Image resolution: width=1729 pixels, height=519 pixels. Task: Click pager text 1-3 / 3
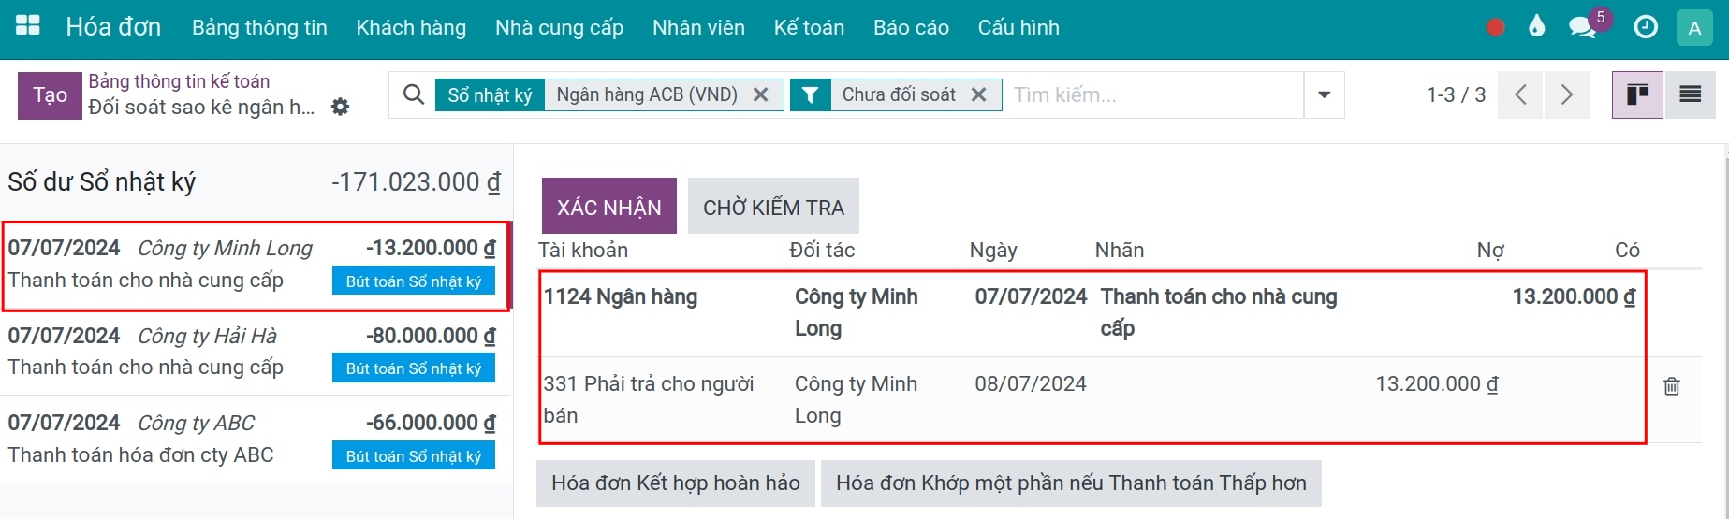point(1456,94)
